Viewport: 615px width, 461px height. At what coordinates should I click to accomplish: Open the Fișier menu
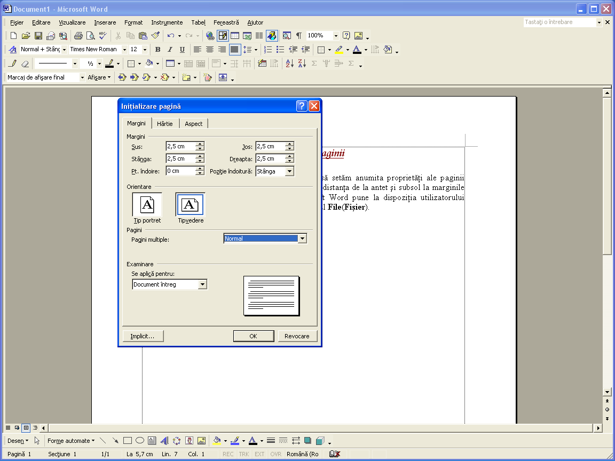[x=17, y=22]
